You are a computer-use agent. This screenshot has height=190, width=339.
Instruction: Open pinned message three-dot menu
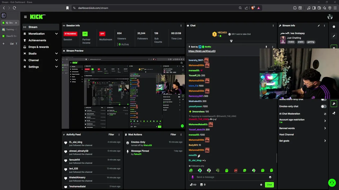[x=273, y=47]
